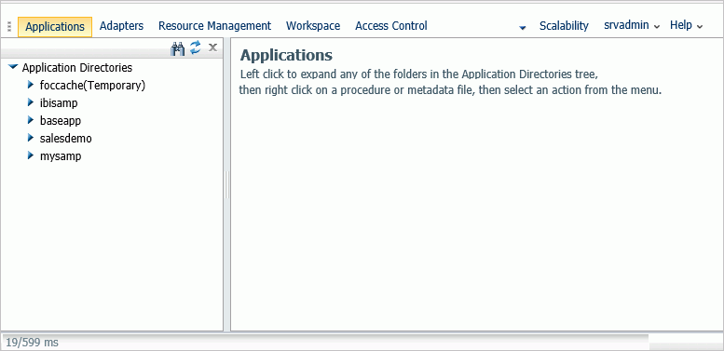Screen dimensions: 724x351
Task: Expand the foccache(Temporary) folder arrow
Action: click(31, 85)
